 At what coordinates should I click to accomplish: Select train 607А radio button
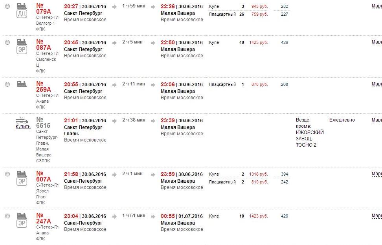(x=7, y=174)
